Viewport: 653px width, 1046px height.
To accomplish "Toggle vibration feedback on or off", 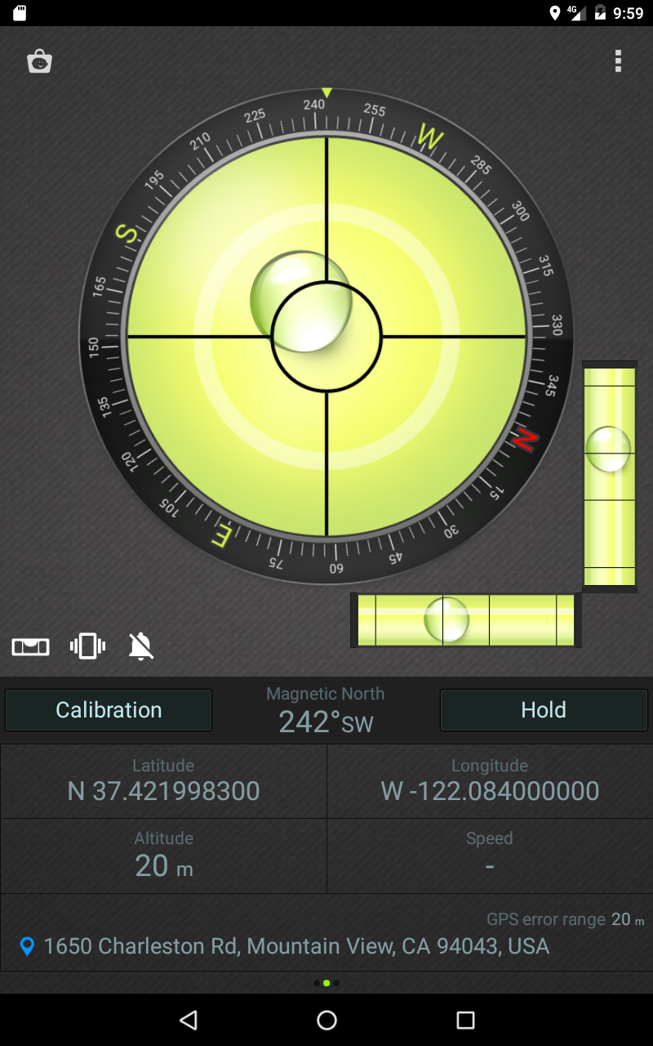I will pos(87,646).
